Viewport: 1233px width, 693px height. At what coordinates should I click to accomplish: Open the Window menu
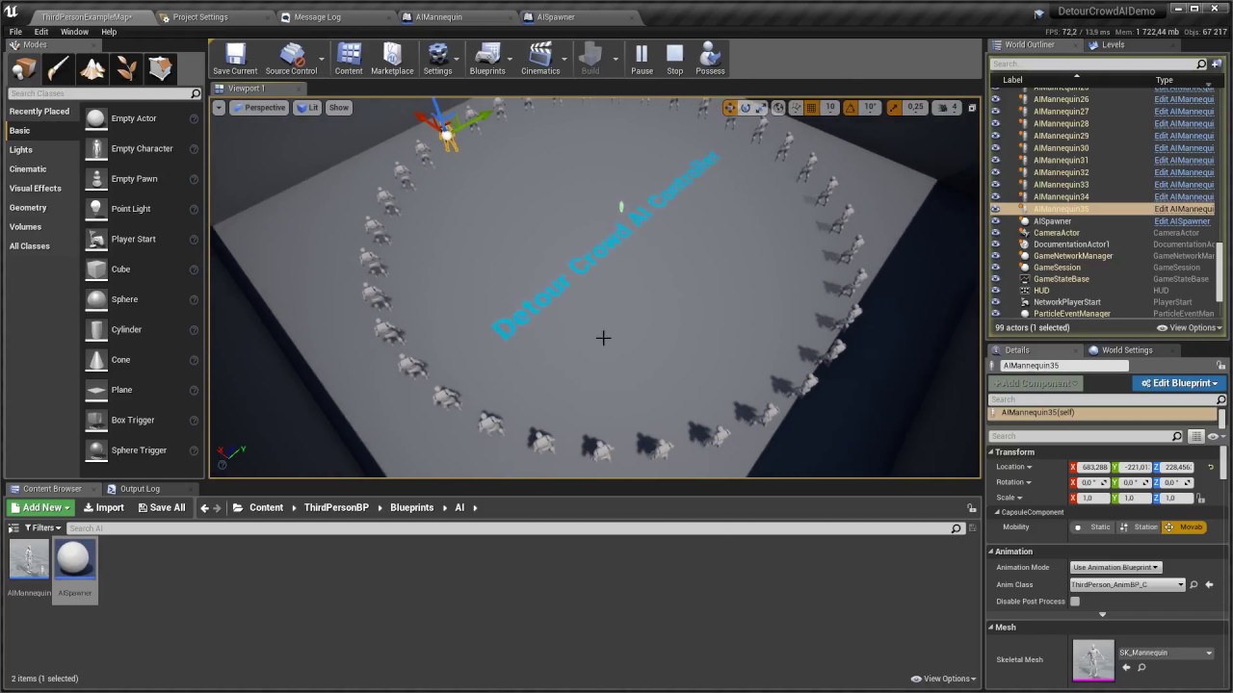tap(74, 32)
